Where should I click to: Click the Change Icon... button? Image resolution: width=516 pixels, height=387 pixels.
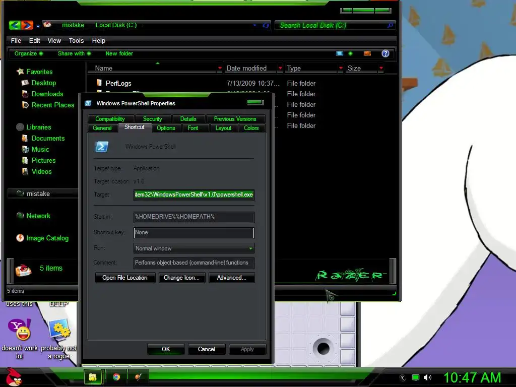pos(181,278)
